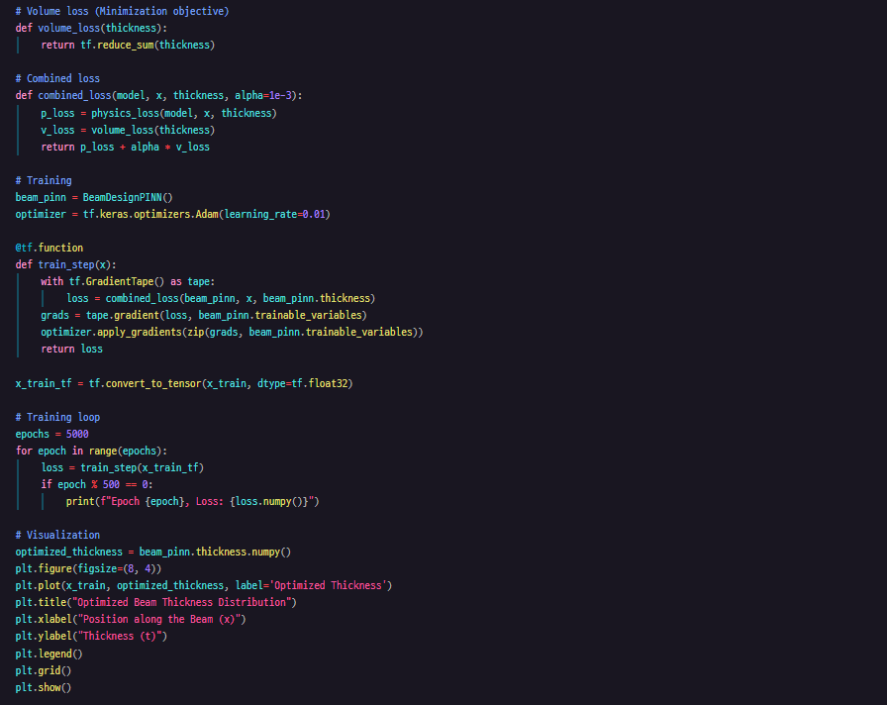Viewport: 887px width, 705px height.
Task: Click 'loss = train_step(x_train_tf)' line
Action: point(122,468)
